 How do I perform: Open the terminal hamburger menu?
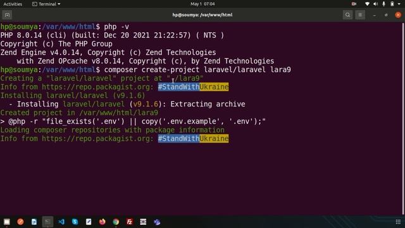(x=360, y=15)
